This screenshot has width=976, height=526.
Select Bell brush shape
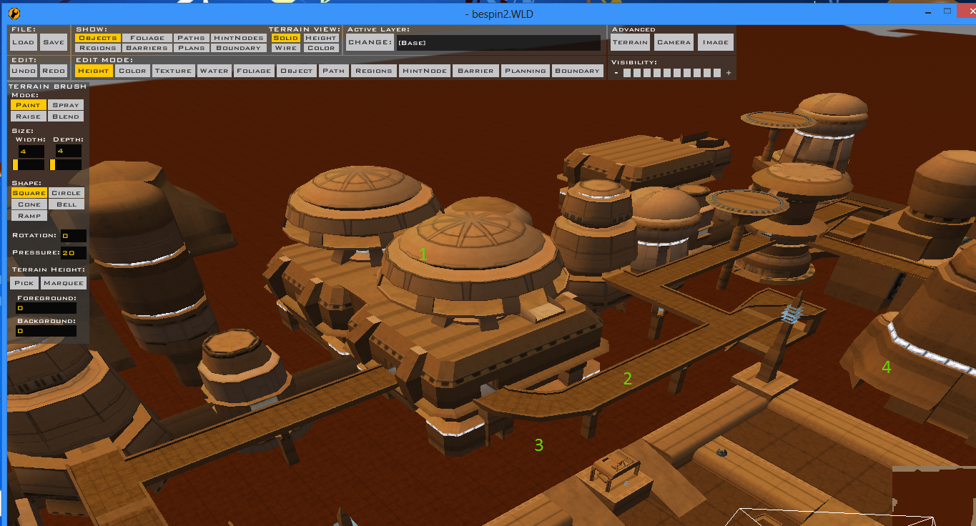tap(66, 204)
